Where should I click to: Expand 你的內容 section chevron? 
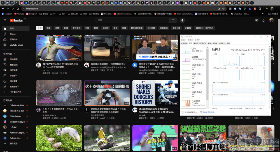pyautogui.click(x=14, y=53)
